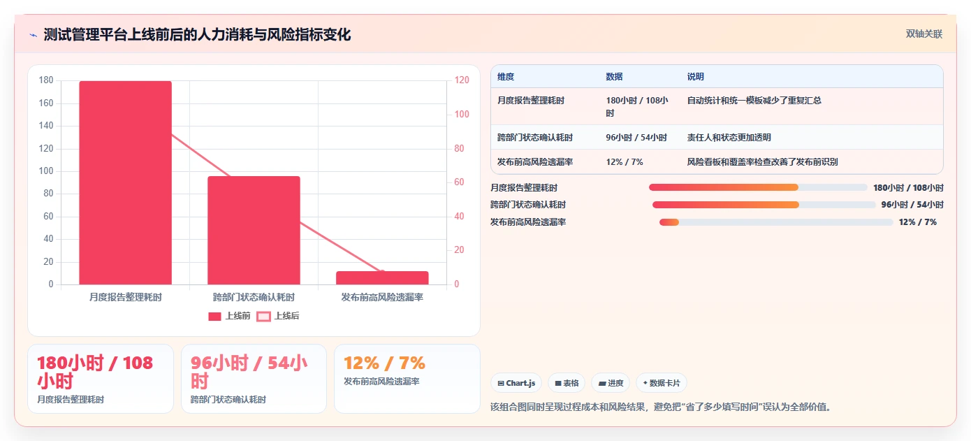Image resolution: width=971 pixels, height=441 pixels.
Task: Open the 96小时 / 54小时 data card
Action: pos(254,379)
